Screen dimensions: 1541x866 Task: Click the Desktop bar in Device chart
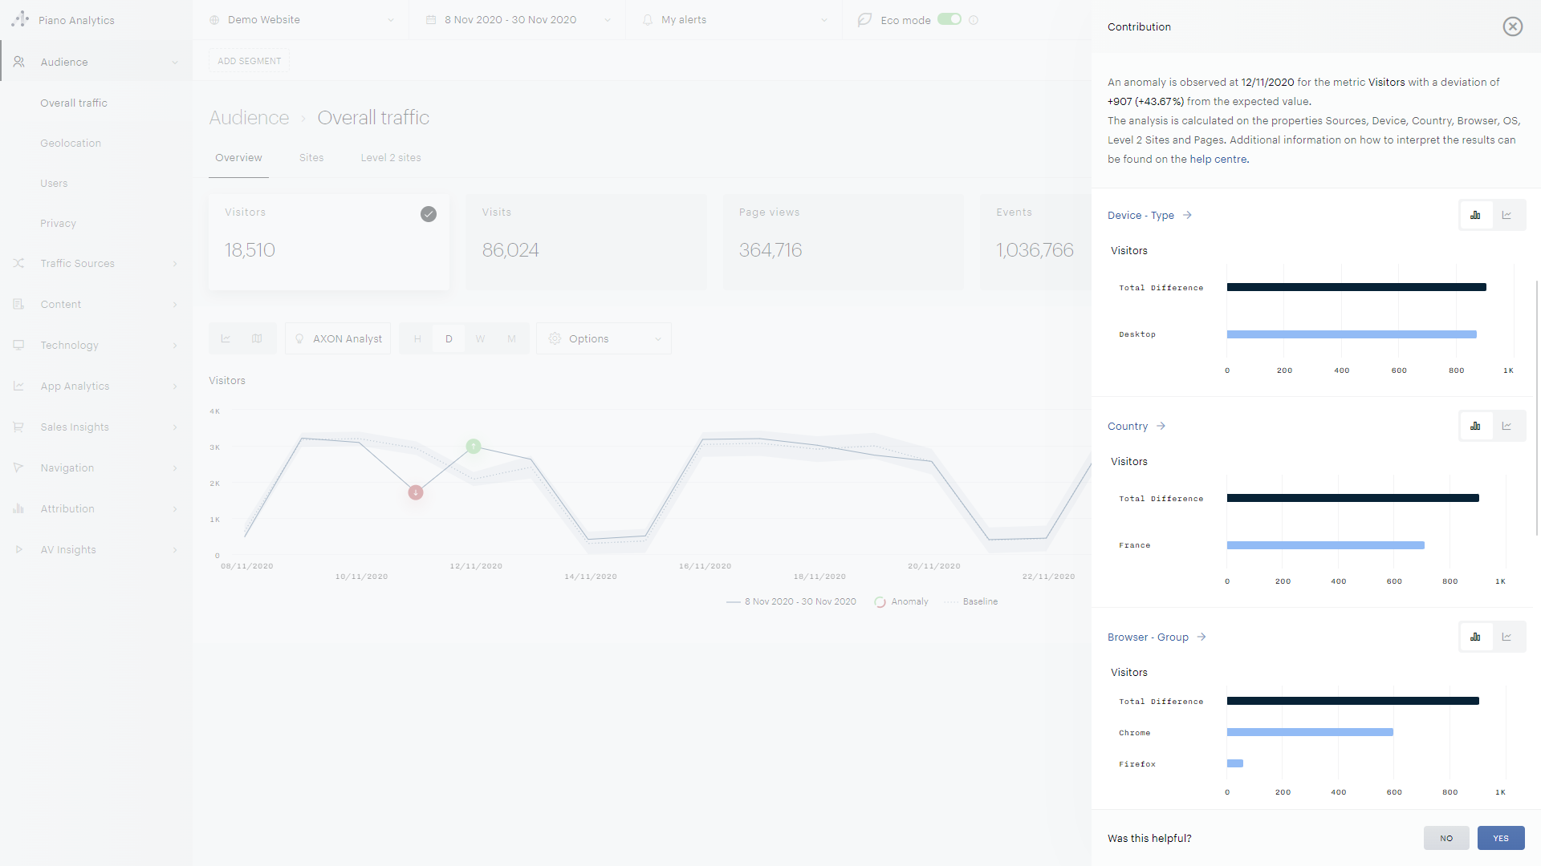click(x=1351, y=334)
